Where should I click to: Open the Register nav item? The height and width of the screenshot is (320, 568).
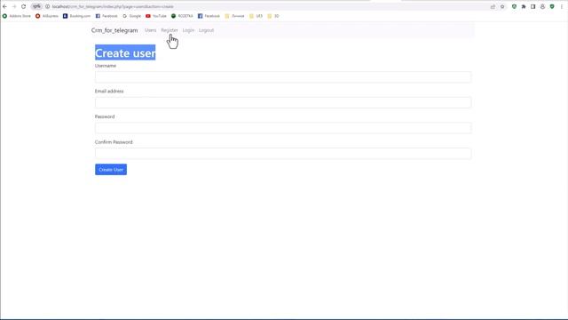pyautogui.click(x=170, y=30)
